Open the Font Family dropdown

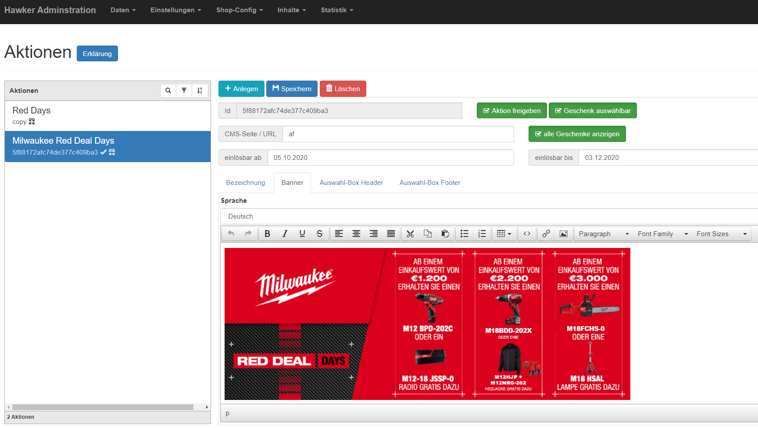[x=663, y=234]
